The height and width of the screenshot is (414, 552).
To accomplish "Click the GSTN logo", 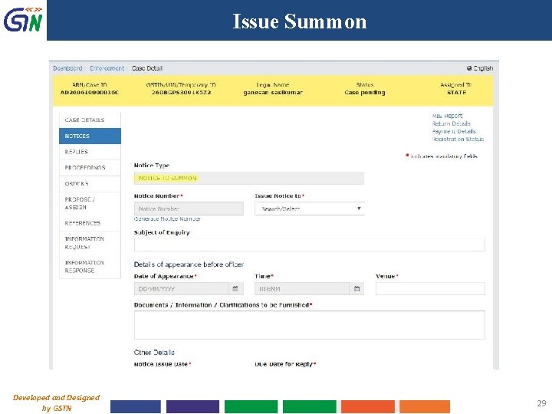I will pyautogui.click(x=23, y=20).
